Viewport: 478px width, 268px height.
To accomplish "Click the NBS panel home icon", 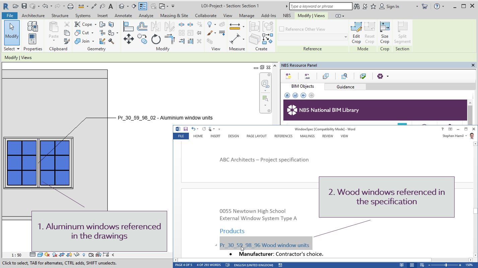I will pyautogui.click(x=287, y=95).
